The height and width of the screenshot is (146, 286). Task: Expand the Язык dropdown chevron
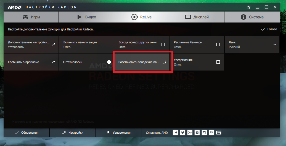pyautogui.click(x=274, y=44)
